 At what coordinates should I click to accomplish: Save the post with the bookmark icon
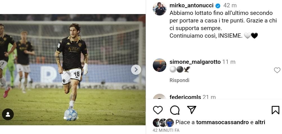[275, 110]
